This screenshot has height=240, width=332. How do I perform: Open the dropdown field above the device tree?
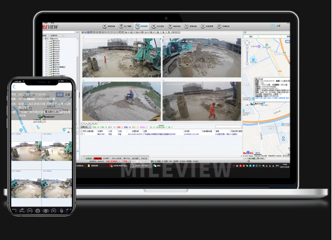click(x=59, y=32)
